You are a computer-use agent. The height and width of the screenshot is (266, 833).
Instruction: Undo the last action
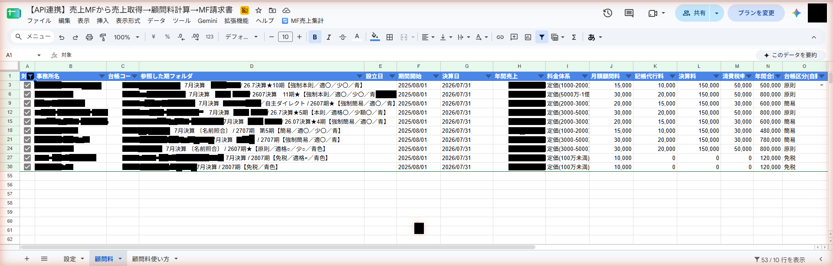point(62,37)
